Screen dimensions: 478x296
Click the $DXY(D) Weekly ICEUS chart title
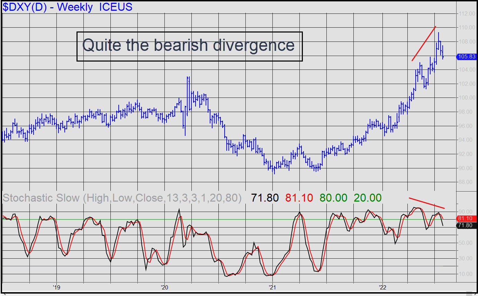[x=67, y=7]
